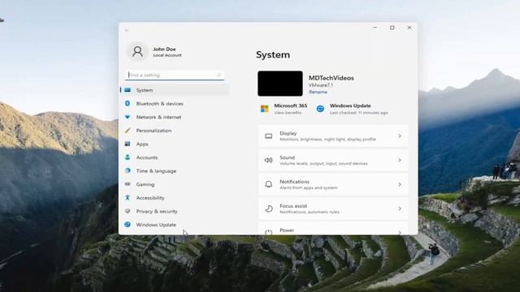Click the VMware7,1 model text

321,85
